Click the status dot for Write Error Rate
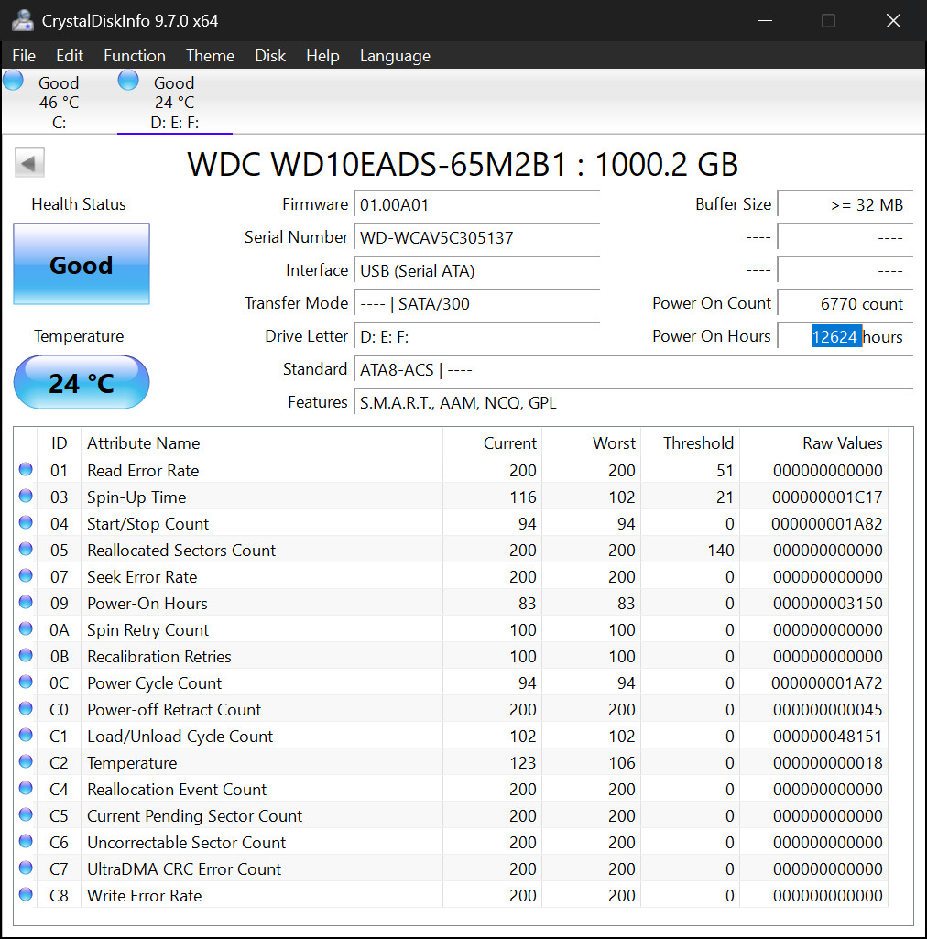Image resolution: width=927 pixels, height=939 pixels. (26, 893)
